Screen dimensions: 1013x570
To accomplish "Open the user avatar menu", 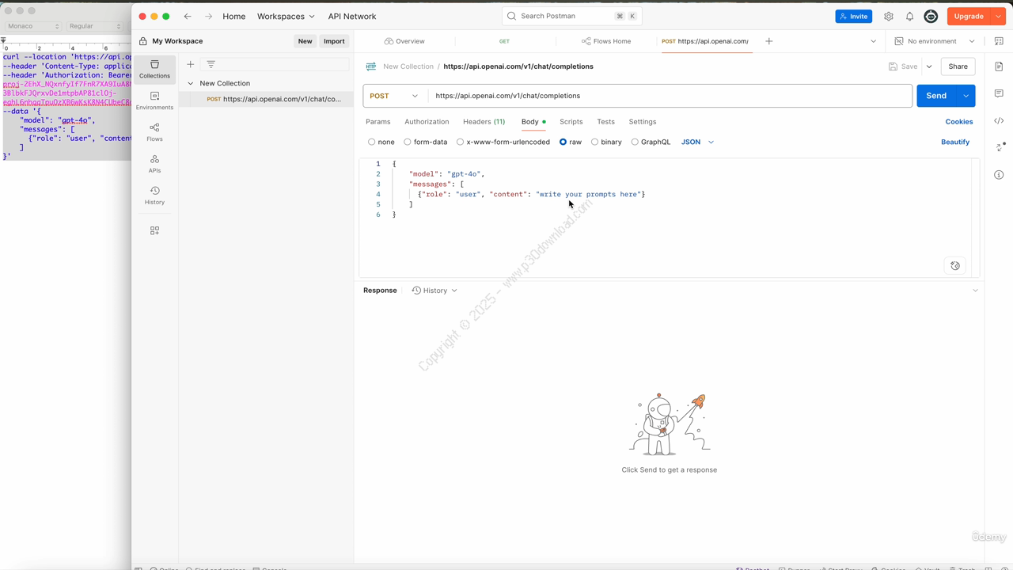I will pos(931,16).
